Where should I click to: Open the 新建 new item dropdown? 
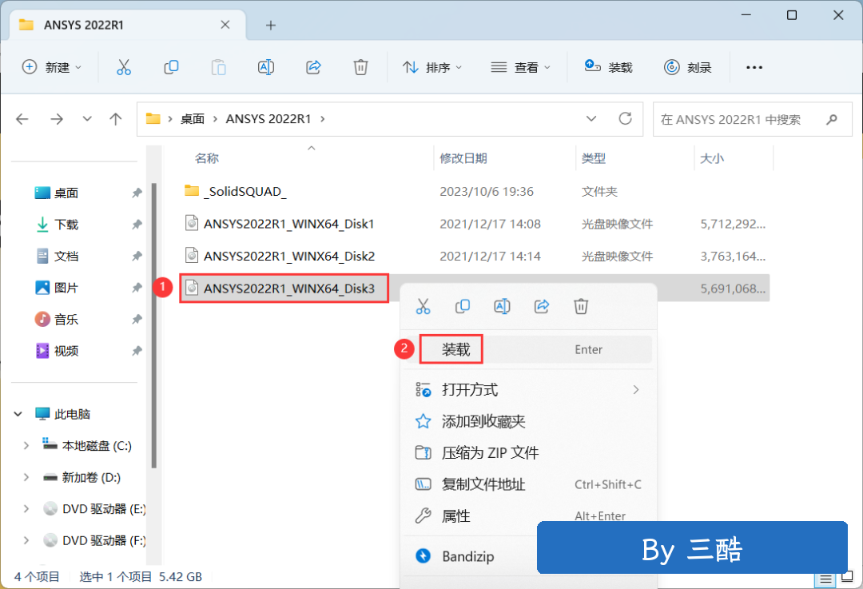click(x=51, y=67)
